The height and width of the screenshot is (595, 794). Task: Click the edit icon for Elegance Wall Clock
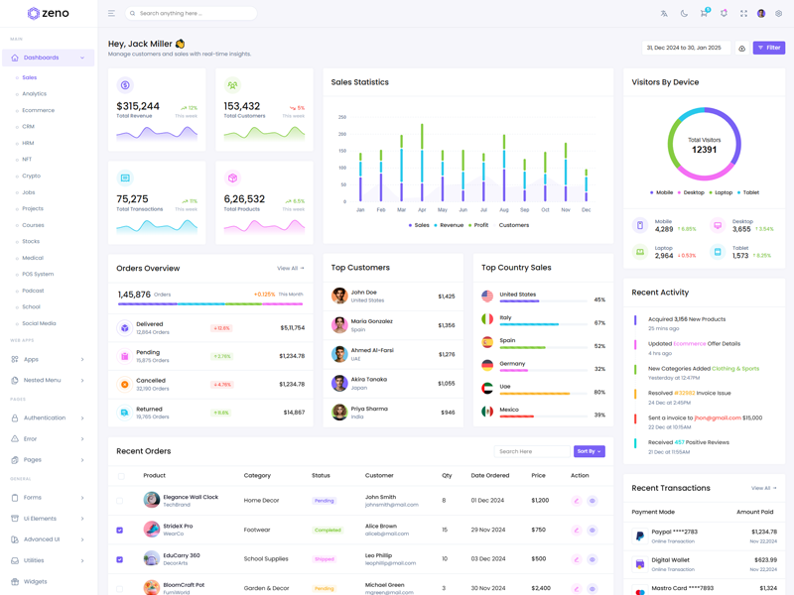click(576, 501)
